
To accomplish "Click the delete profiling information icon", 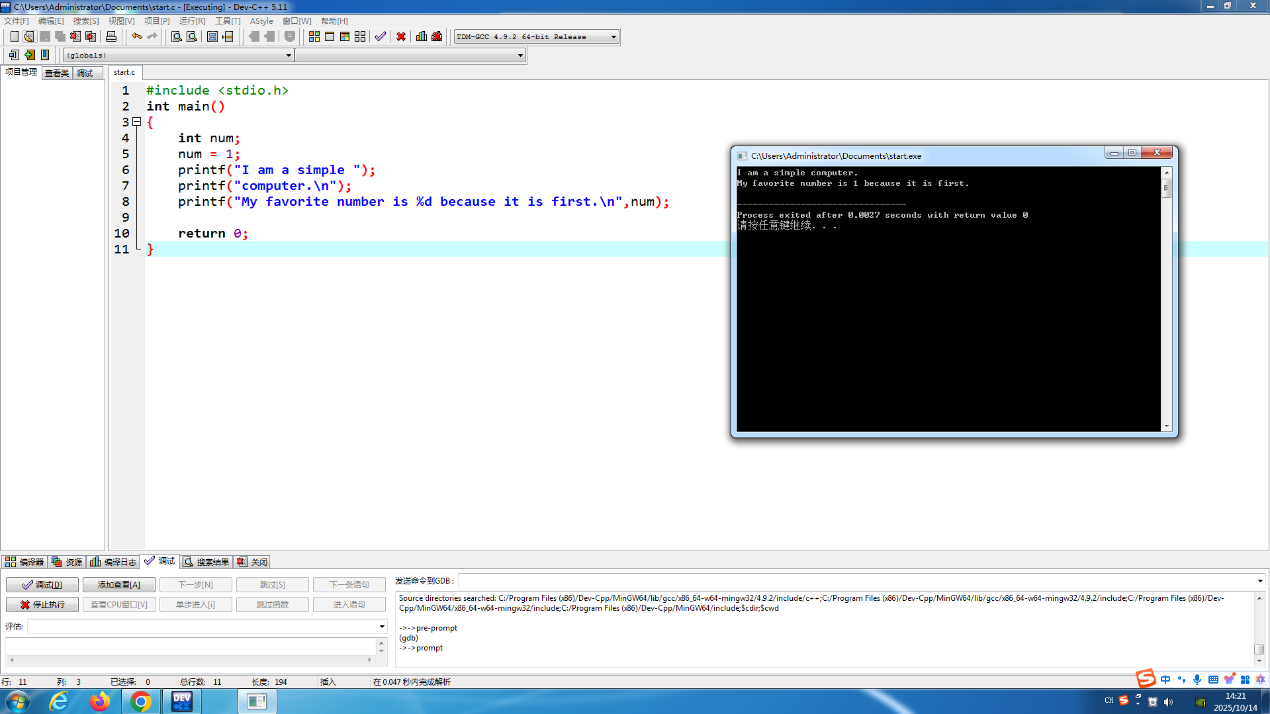I will [x=437, y=36].
